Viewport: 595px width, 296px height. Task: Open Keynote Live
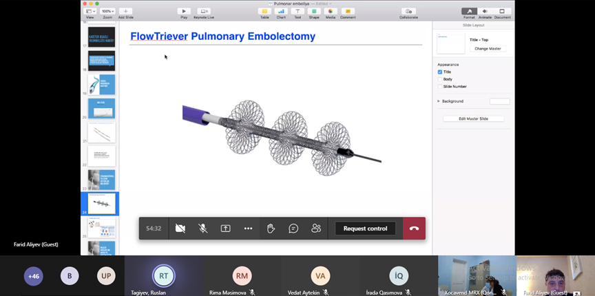(204, 12)
